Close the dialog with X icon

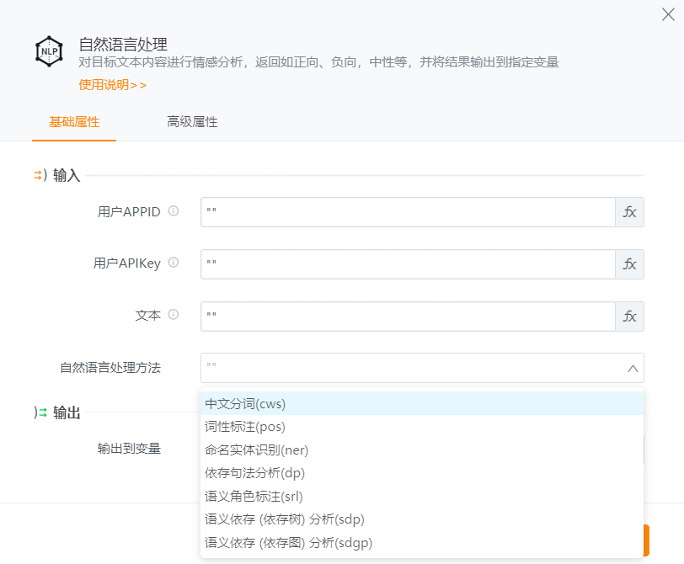tap(668, 13)
